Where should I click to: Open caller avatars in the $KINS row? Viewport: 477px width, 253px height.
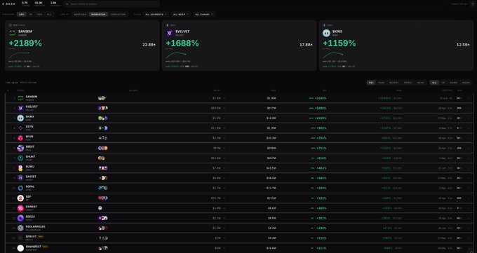coord(103,118)
